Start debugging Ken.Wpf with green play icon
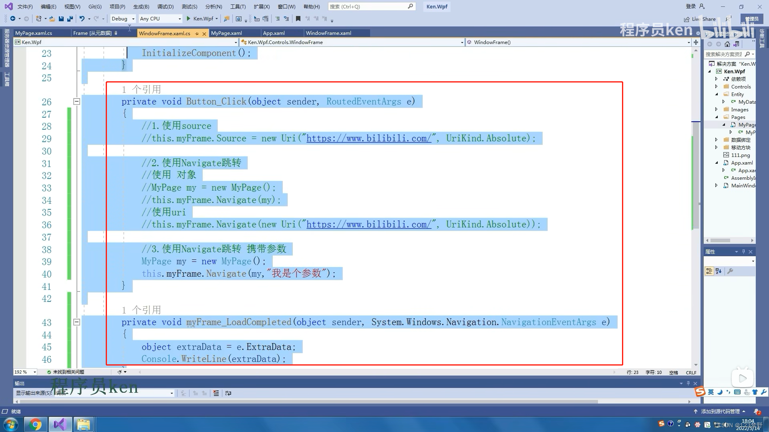Screen dimensions: 769x432 click(x=188, y=18)
